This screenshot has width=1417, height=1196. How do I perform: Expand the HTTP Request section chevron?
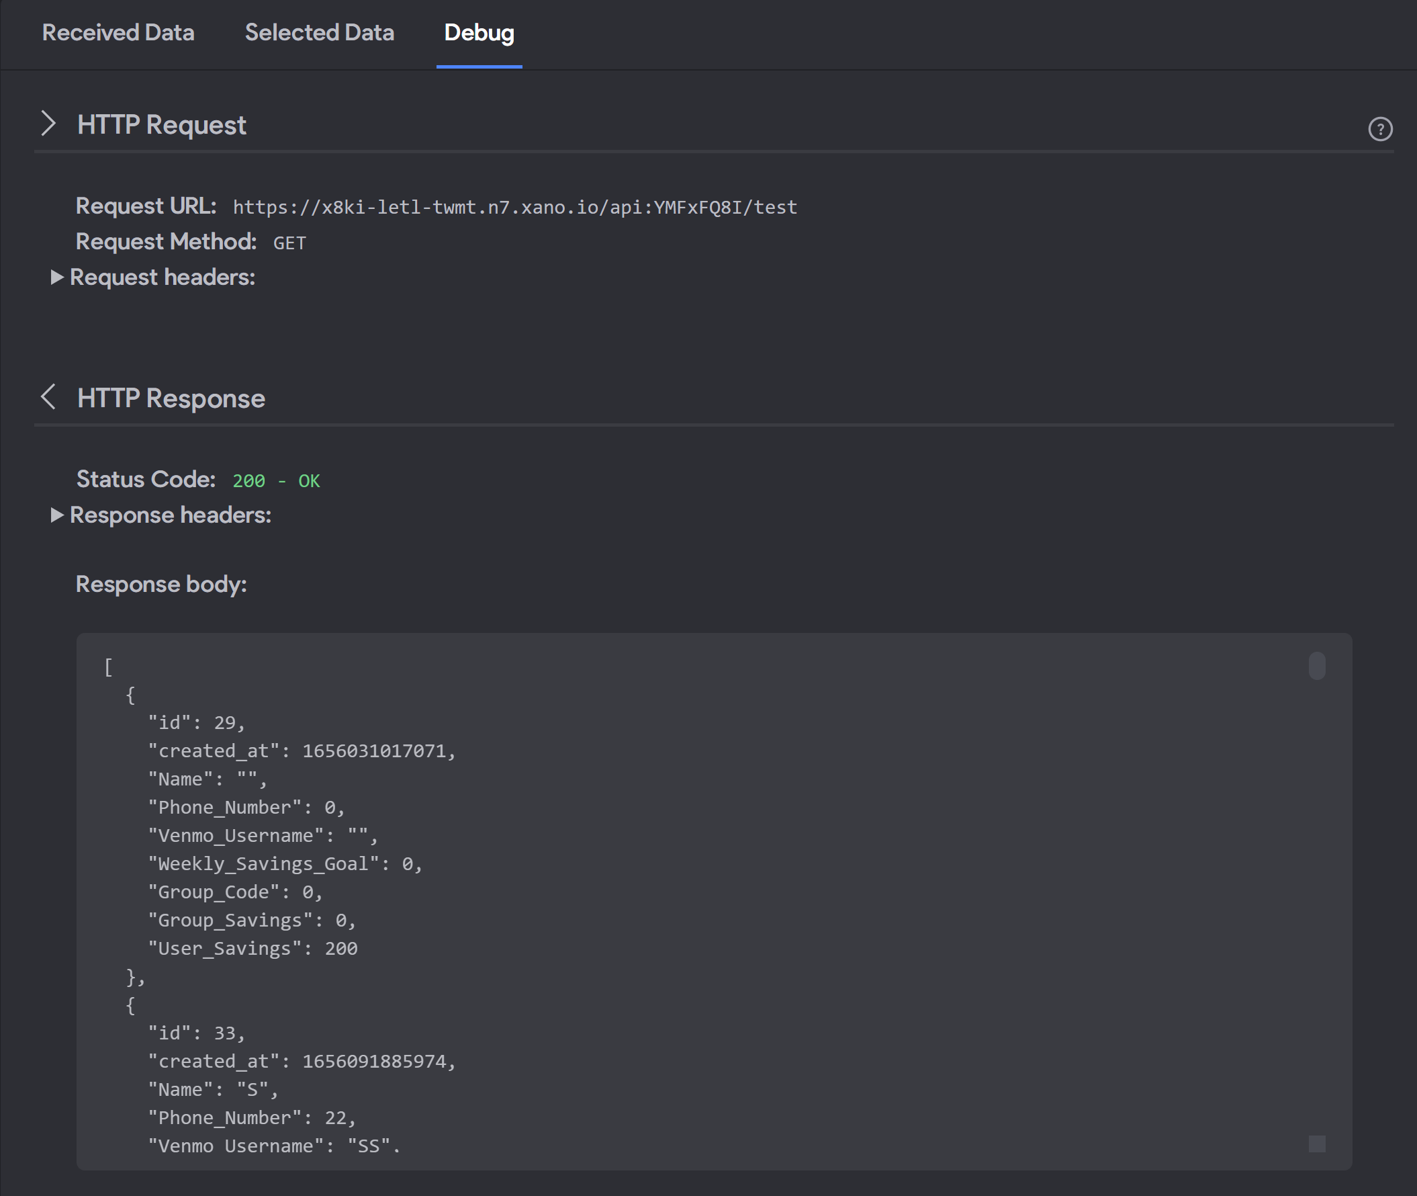coord(48,124)
